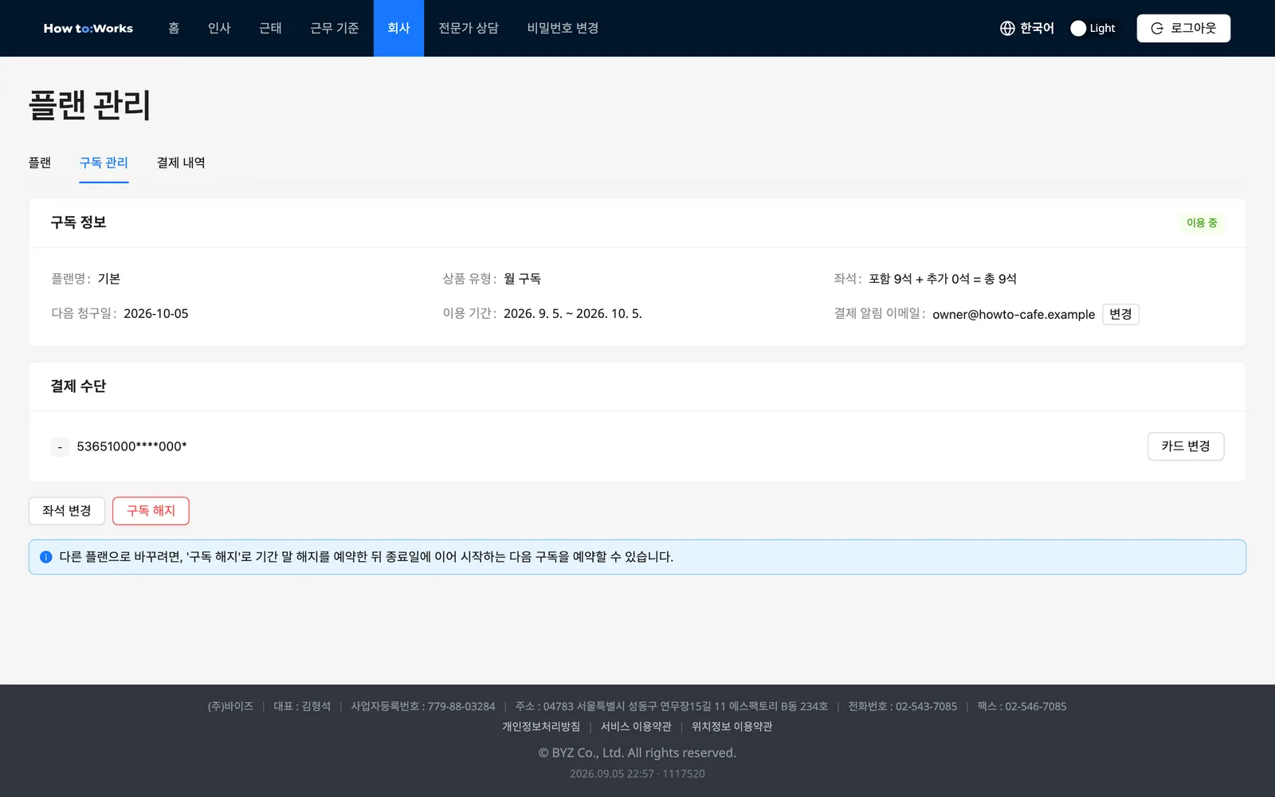
Task: Click the 구독 정보 section title
Action: [x=78, y=222]
